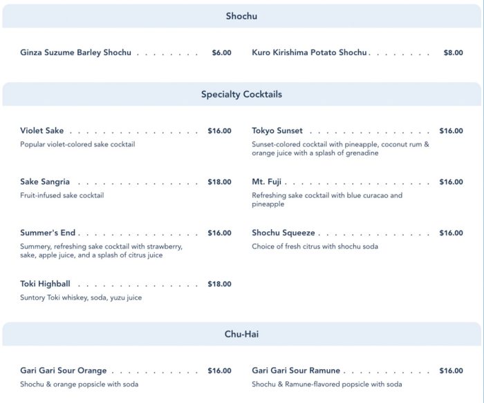Choose Gari Gari Sour Ramune
Viewport: 484px width, 403px height.
296,371
